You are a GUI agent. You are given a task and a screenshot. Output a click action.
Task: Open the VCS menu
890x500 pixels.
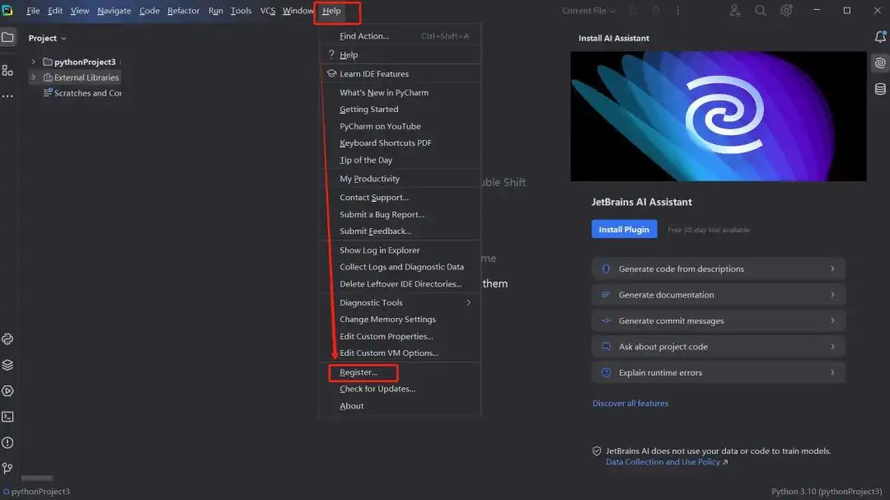[268, 11]
